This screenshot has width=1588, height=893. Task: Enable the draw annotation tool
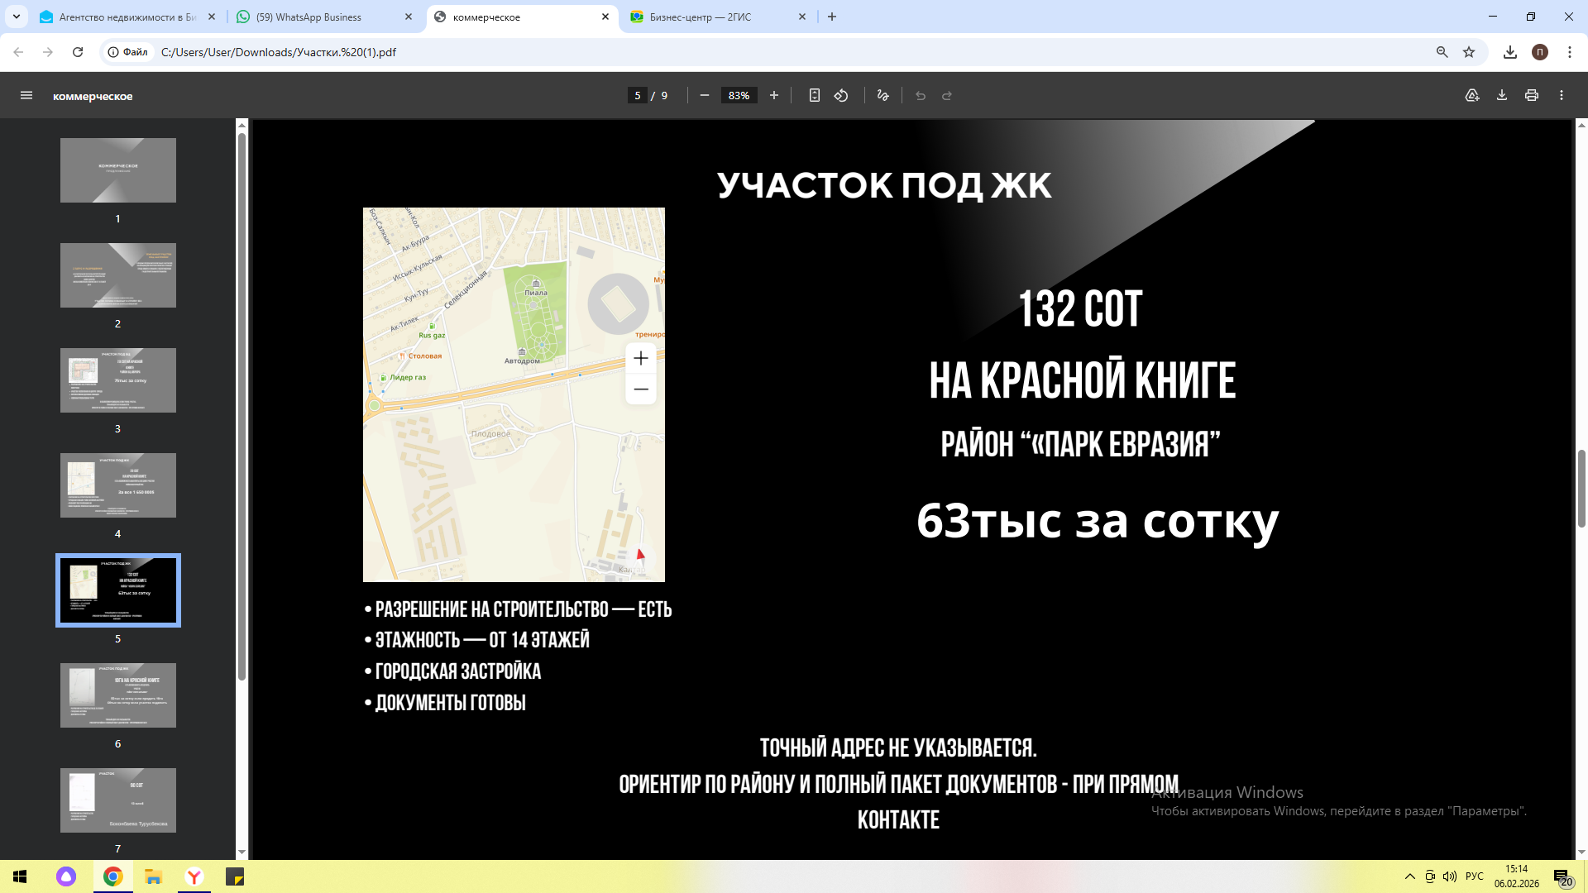coord(883,96)
